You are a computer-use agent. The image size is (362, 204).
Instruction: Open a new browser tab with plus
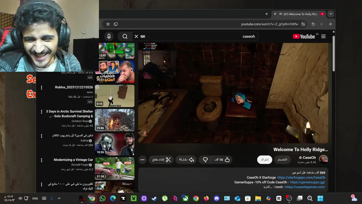coord(266,14)
